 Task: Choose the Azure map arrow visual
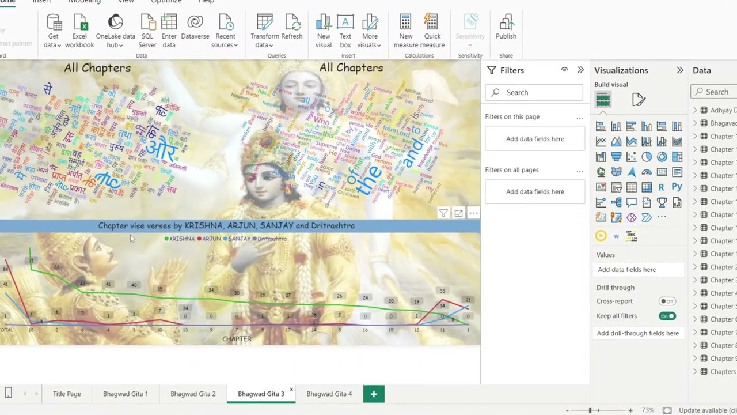coord(632,172)
